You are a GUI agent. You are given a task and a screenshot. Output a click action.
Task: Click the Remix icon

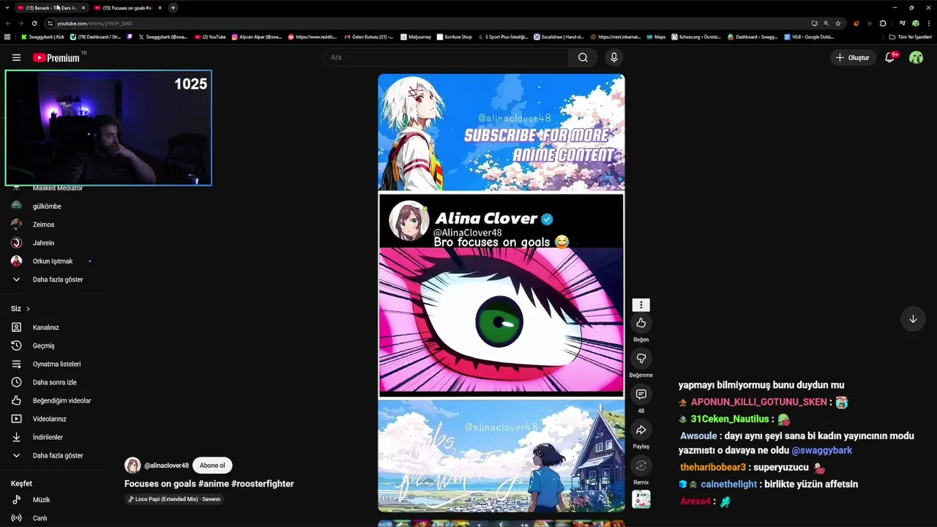(x=641, y=466)
